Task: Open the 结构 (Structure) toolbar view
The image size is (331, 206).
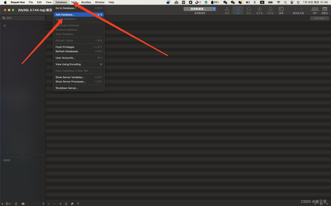Action: 227,10
